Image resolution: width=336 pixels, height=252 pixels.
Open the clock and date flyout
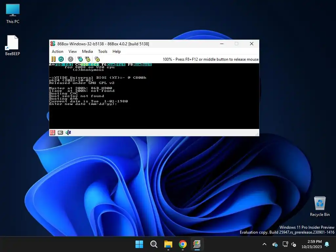(x=312, y=244)
